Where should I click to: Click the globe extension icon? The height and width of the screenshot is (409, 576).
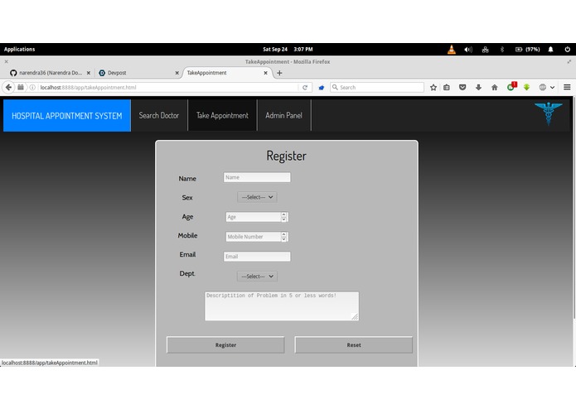(x=543, y=87)
